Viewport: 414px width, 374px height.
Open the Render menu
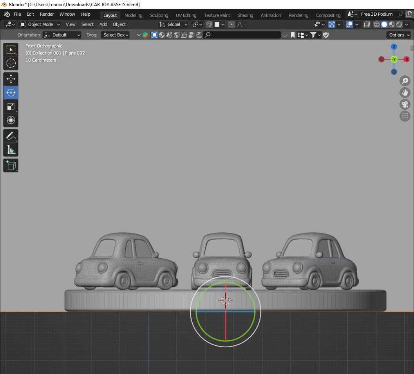(47, 14)
